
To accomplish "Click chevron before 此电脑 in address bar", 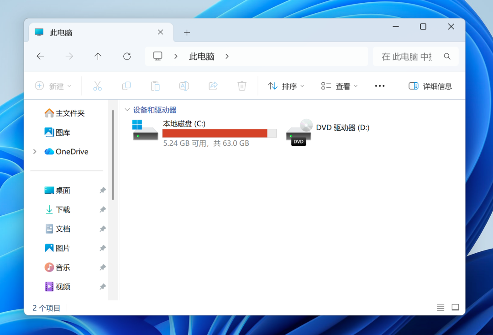I will [176, 56].
